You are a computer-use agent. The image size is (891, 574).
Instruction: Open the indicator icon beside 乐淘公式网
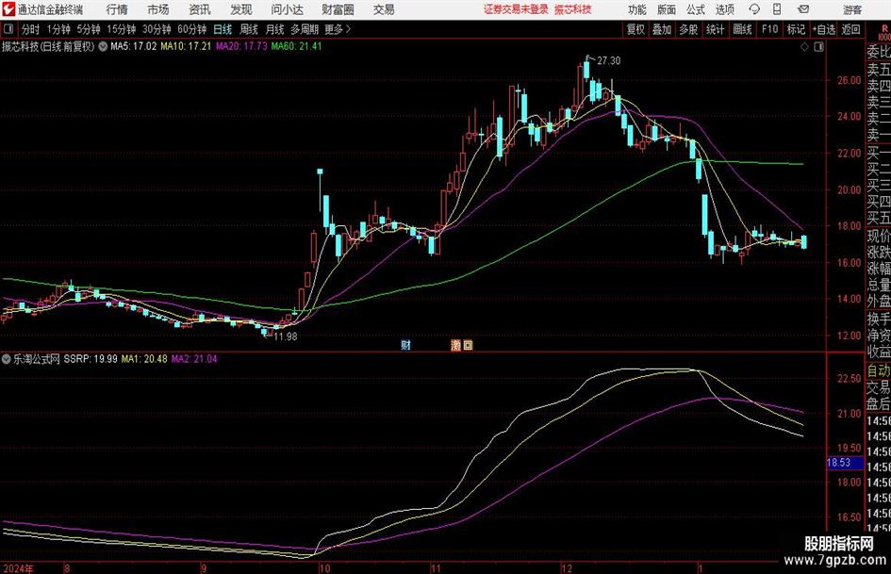click(7, 358)
